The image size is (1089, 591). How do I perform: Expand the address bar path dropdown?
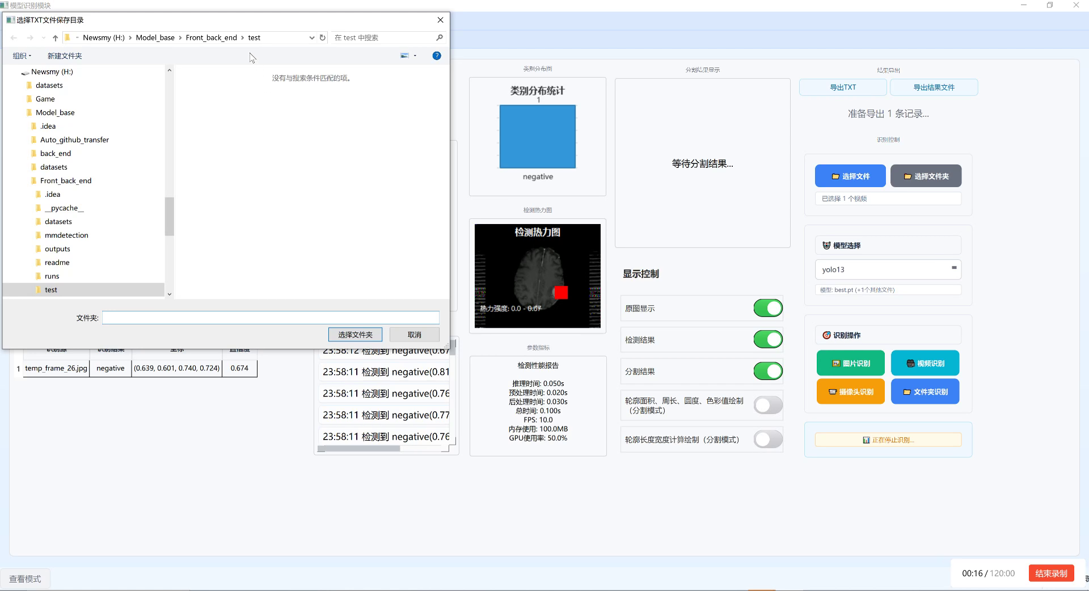(311, 37)
